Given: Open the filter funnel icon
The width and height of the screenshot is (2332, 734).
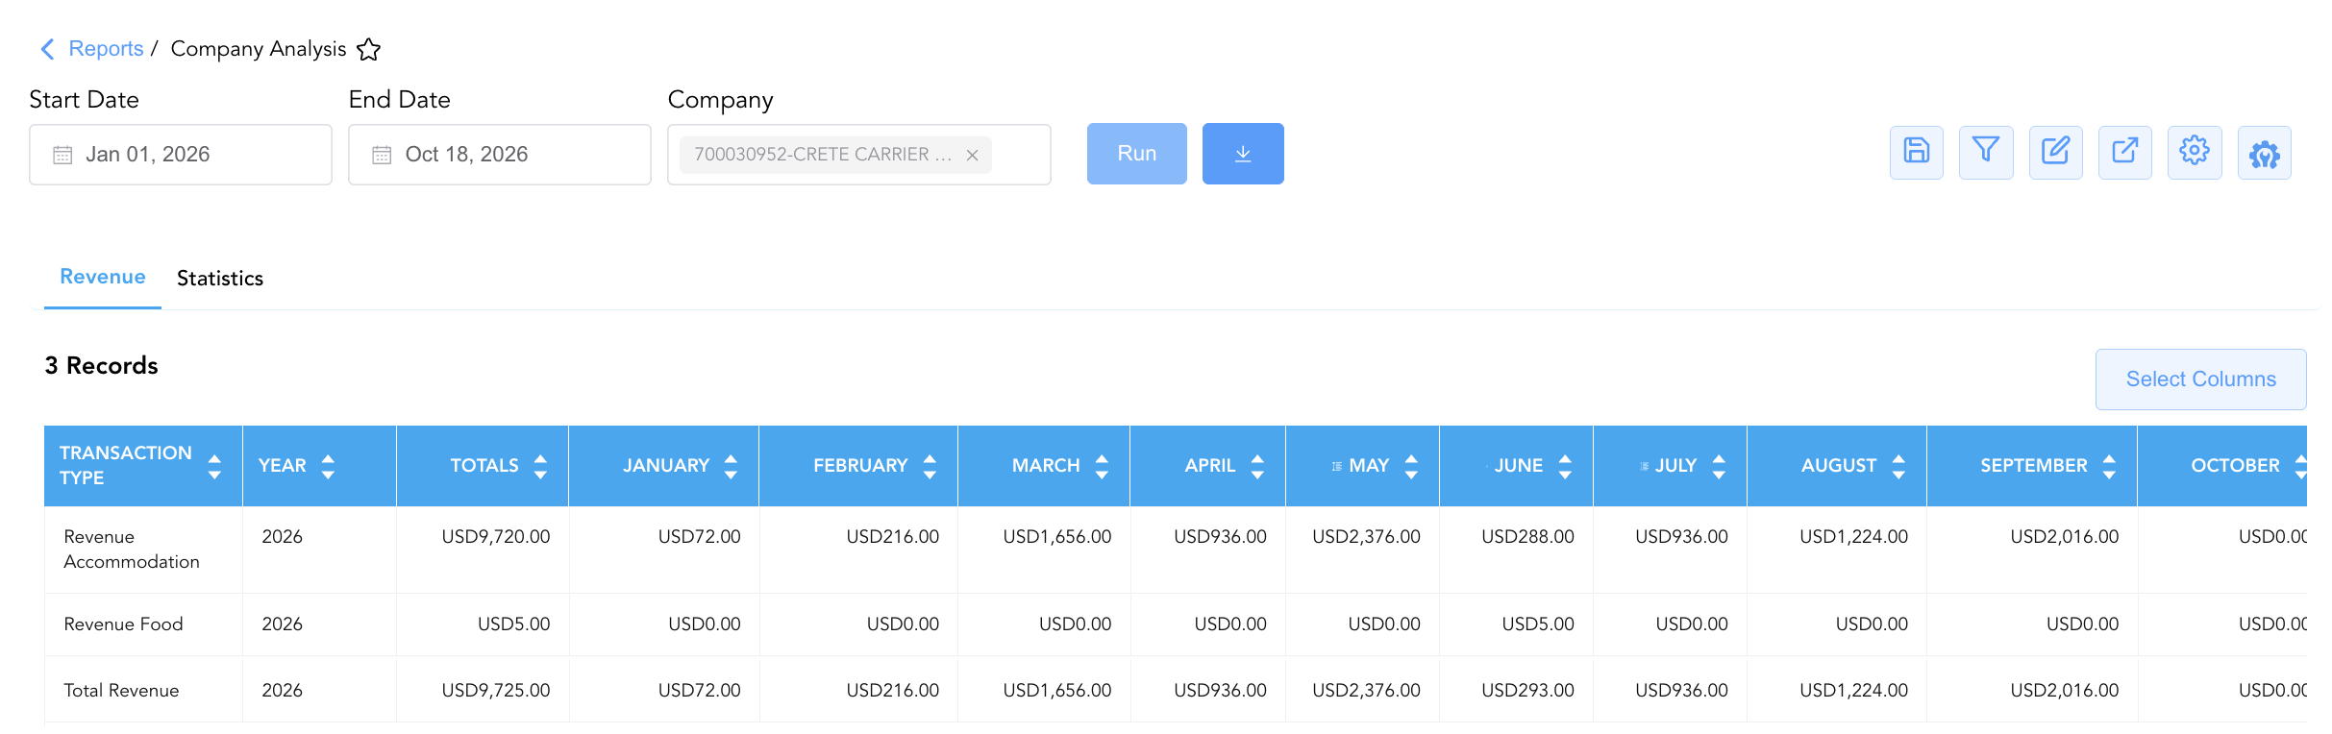Looking at the screenshot, I should pos(1986,152).
